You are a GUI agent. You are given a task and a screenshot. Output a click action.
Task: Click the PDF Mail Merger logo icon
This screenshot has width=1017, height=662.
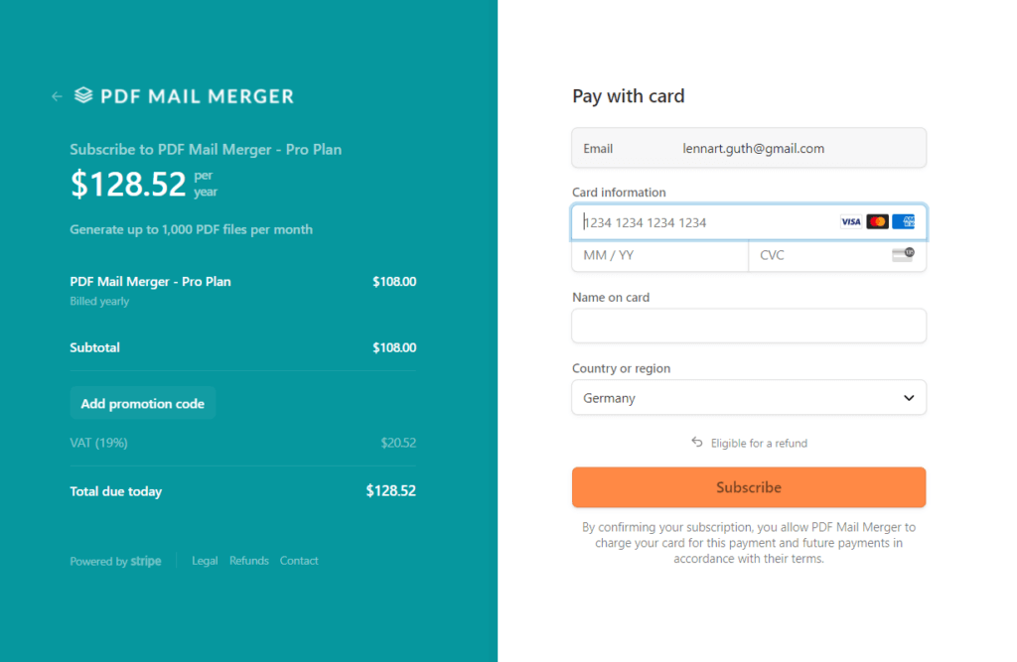click(x=81, y=95)
